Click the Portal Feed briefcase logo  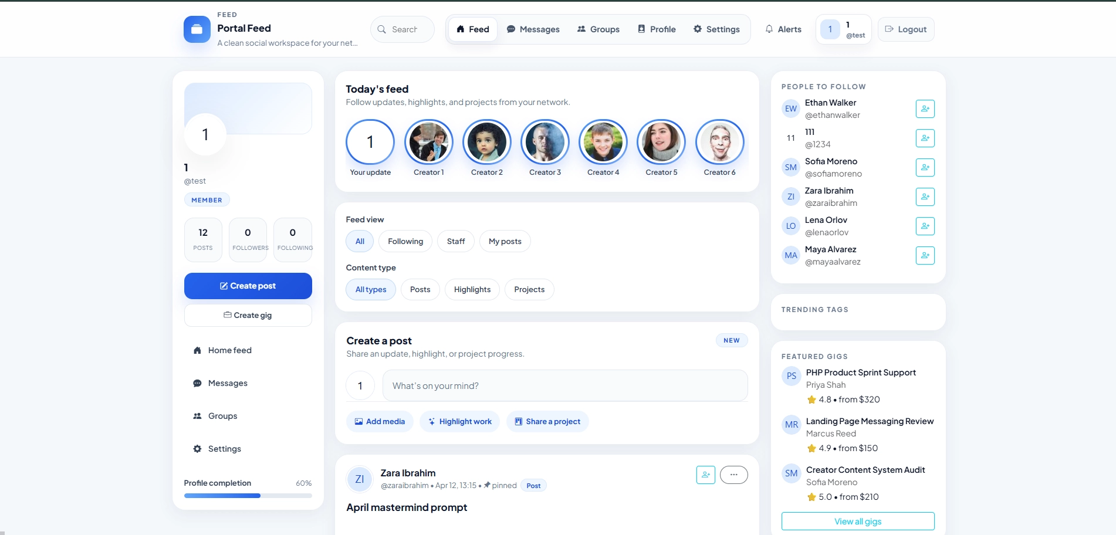click(x=197, y=29)
